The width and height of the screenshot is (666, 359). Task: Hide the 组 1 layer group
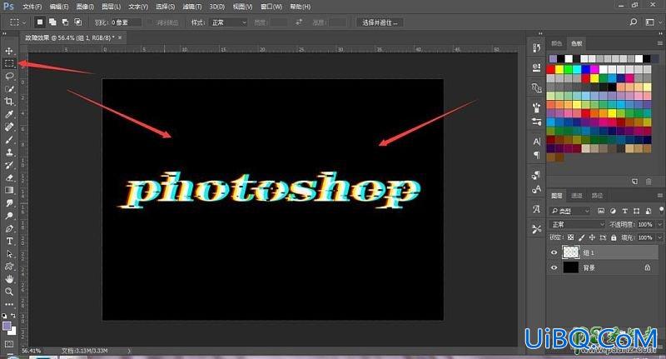554,252
